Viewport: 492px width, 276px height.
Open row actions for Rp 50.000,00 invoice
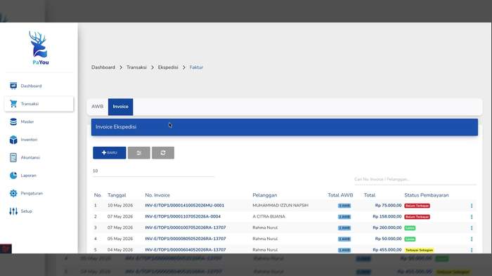tap(472, 239)
